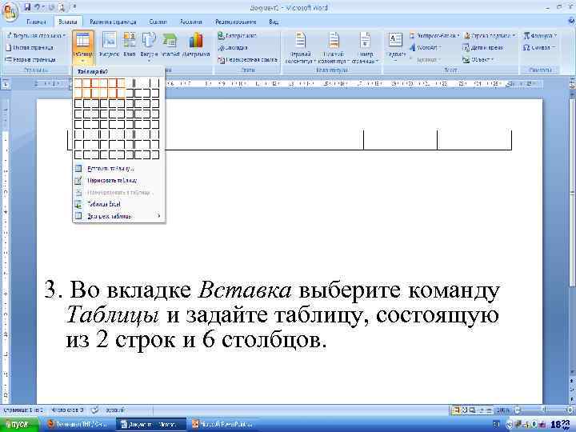
Task: Switch to the Главная ribbon tab
Action: (36, 22)
